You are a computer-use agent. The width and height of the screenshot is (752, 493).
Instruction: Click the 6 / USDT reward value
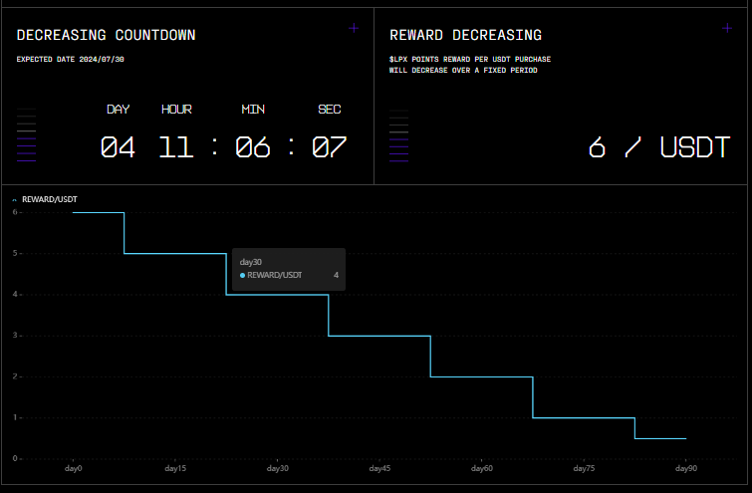[658, 147]
